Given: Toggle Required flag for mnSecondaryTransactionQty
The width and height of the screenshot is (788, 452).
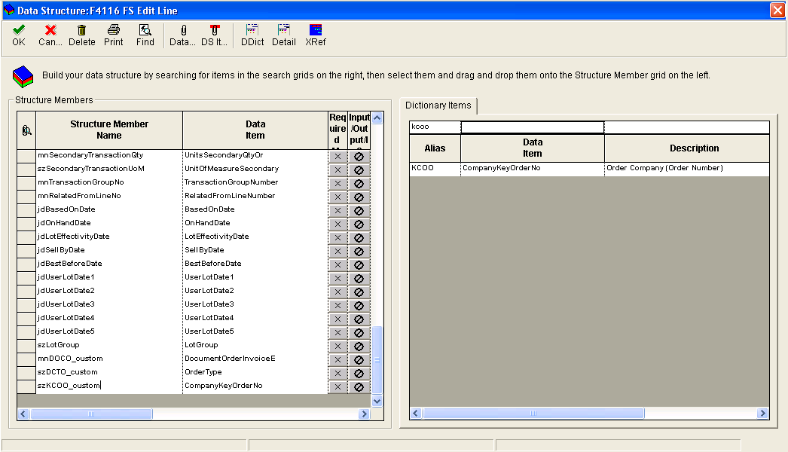Looking at the screenshot, I should coord(337,157).
